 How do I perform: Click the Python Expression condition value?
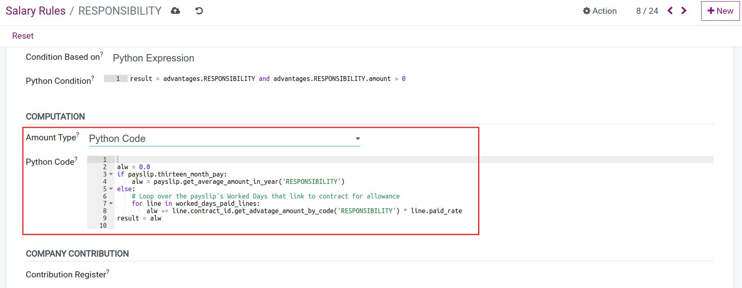[153, 58]
